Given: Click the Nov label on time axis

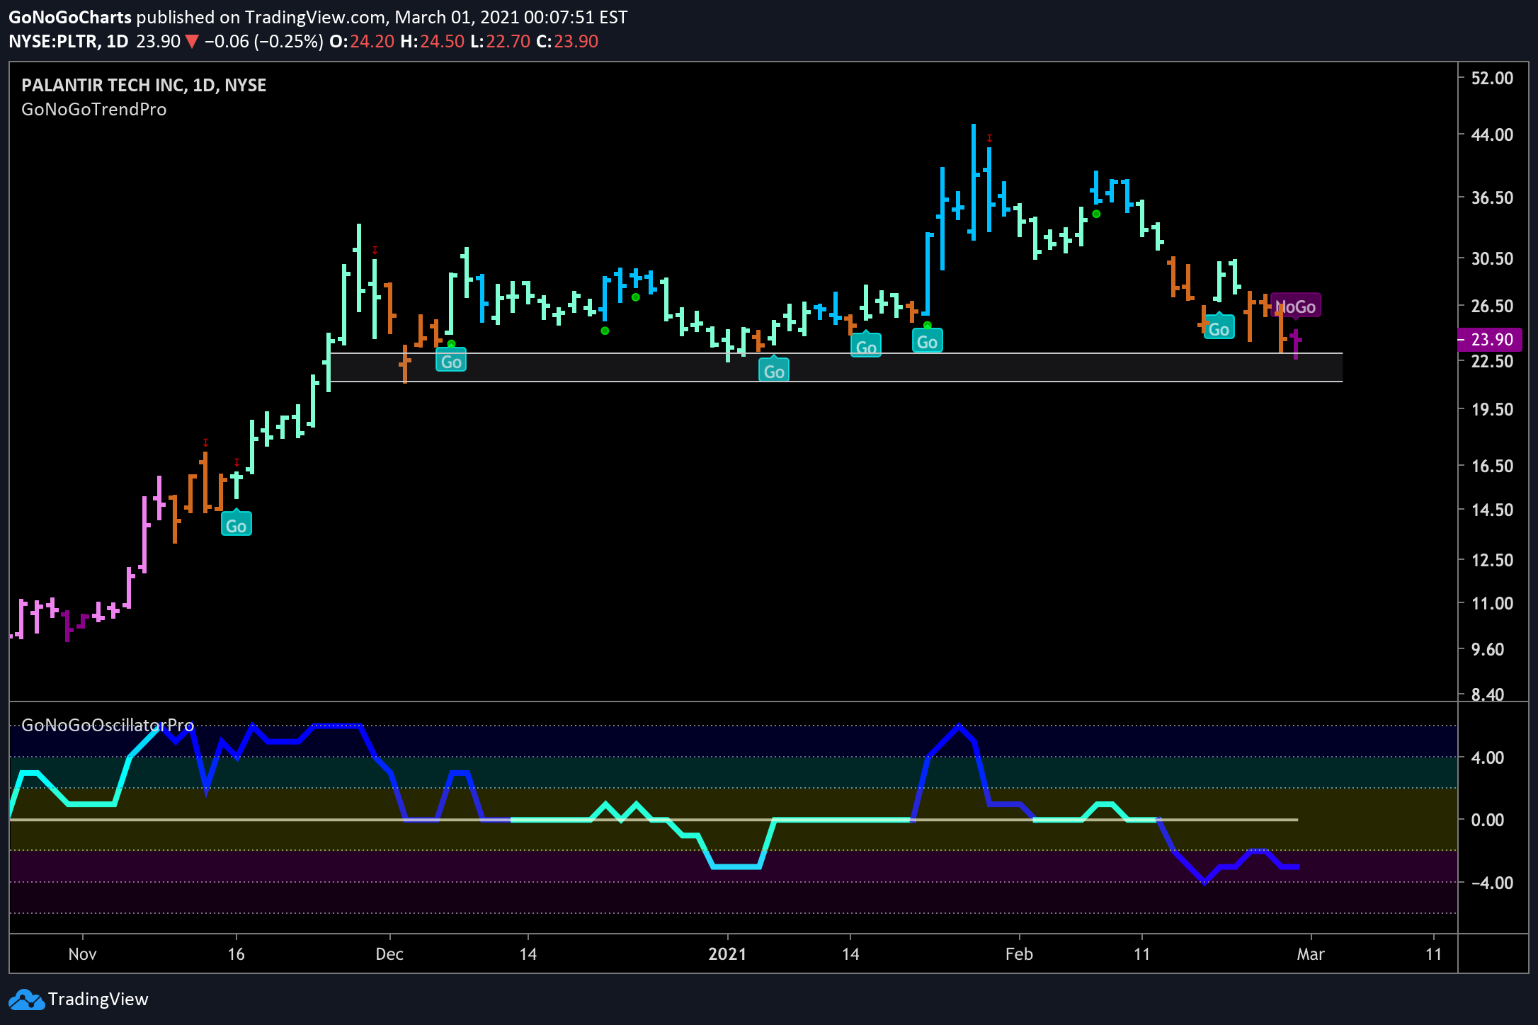Looking at the screenshot, I should [82, 954].
